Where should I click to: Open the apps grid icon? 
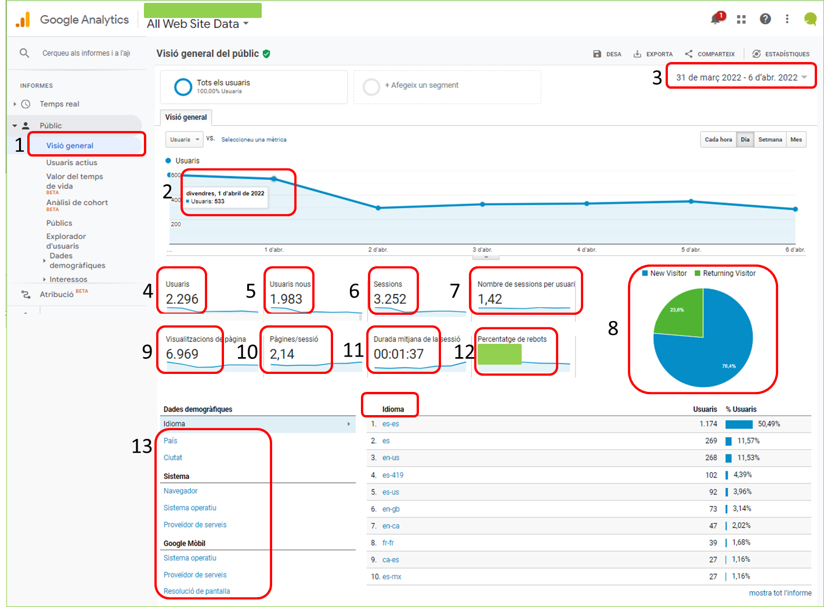[741, 19]
